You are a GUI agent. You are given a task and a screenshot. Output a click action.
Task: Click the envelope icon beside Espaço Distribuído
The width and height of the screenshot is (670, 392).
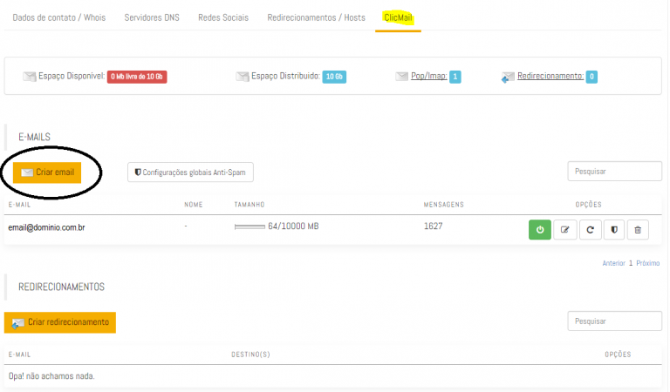[x=243, y=77]
